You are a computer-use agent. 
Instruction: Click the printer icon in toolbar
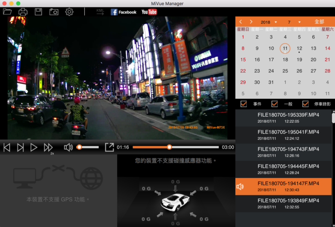(23, 11)
